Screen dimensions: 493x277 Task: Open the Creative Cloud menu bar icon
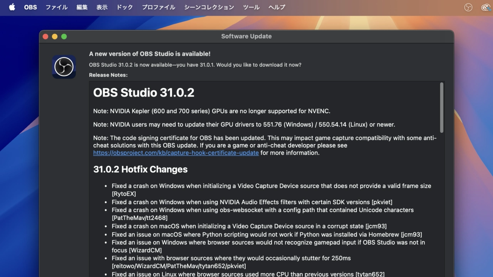coord(485,7)
